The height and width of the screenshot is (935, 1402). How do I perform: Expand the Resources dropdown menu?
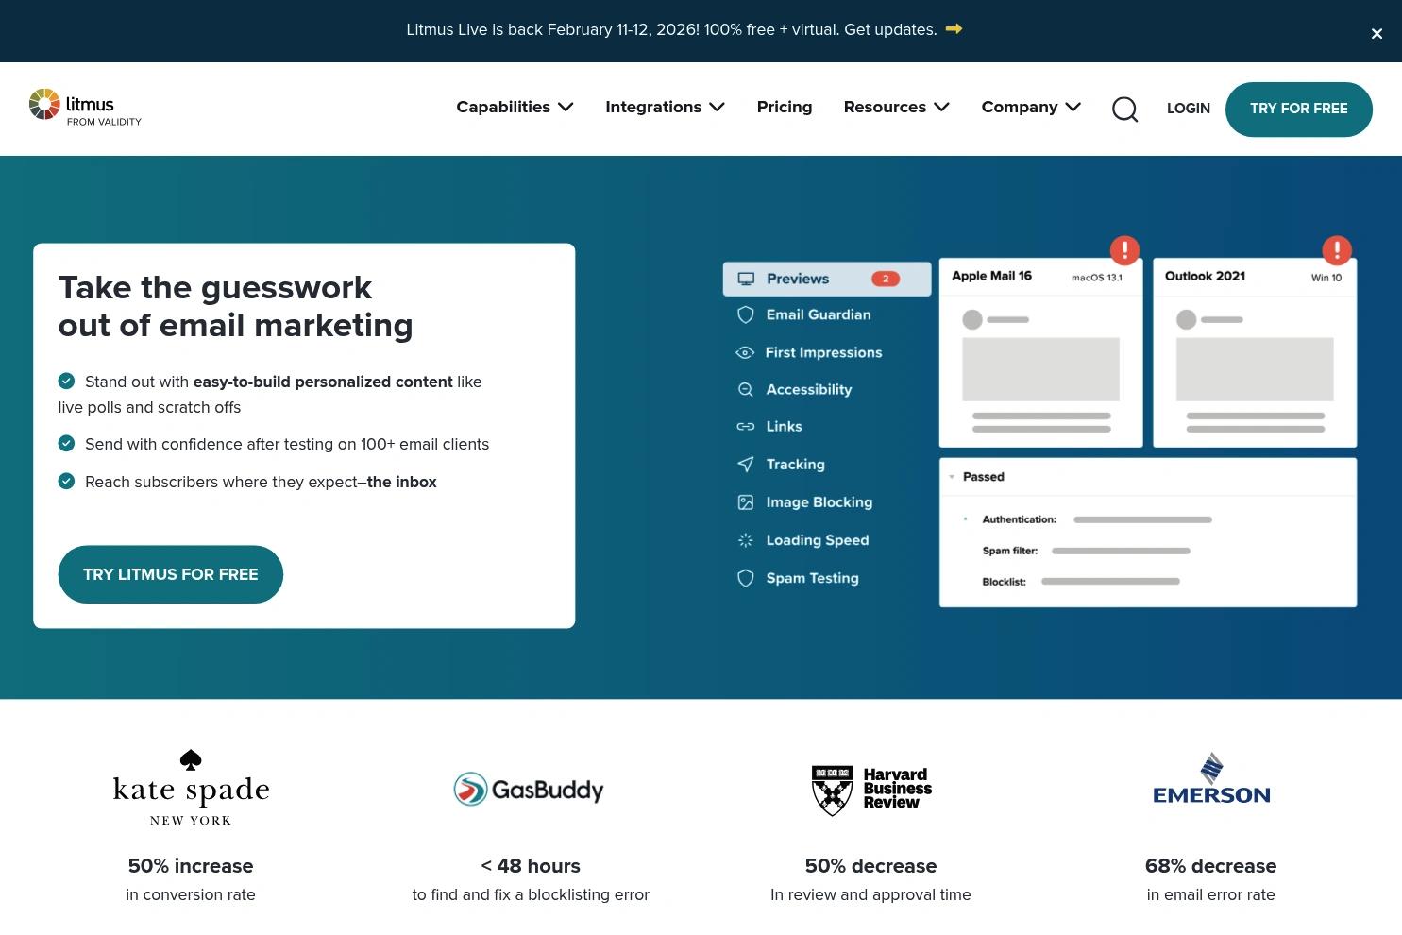coord(896,107)
